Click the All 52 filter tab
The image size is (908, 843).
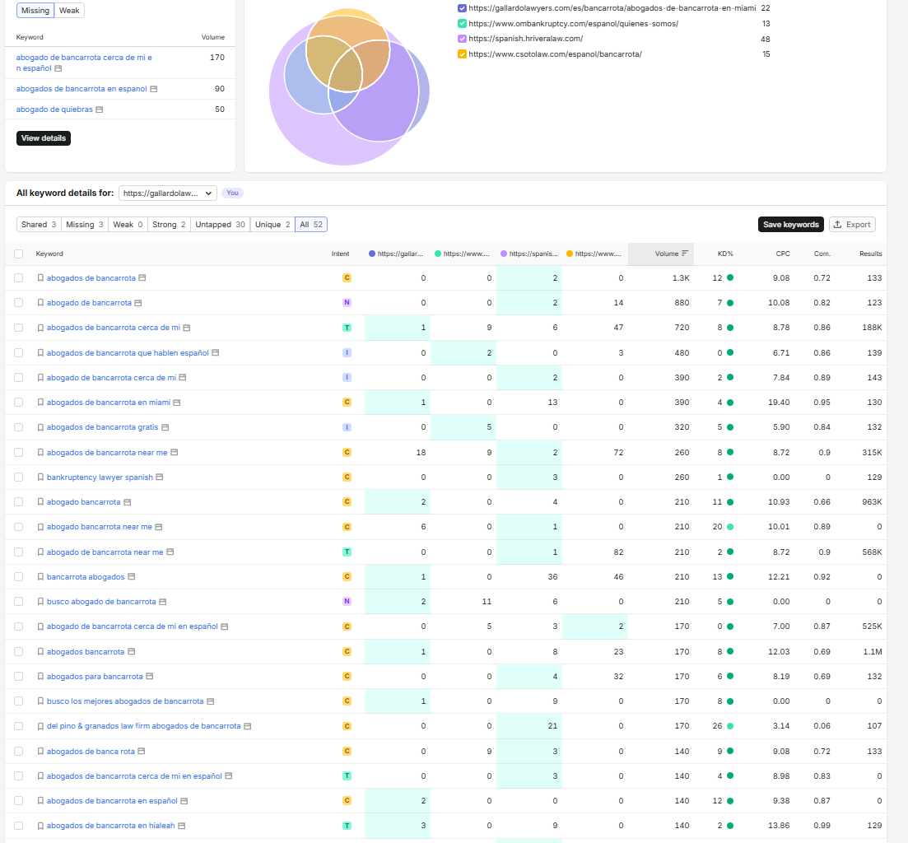pyautogui.click(x=311, y=225)
